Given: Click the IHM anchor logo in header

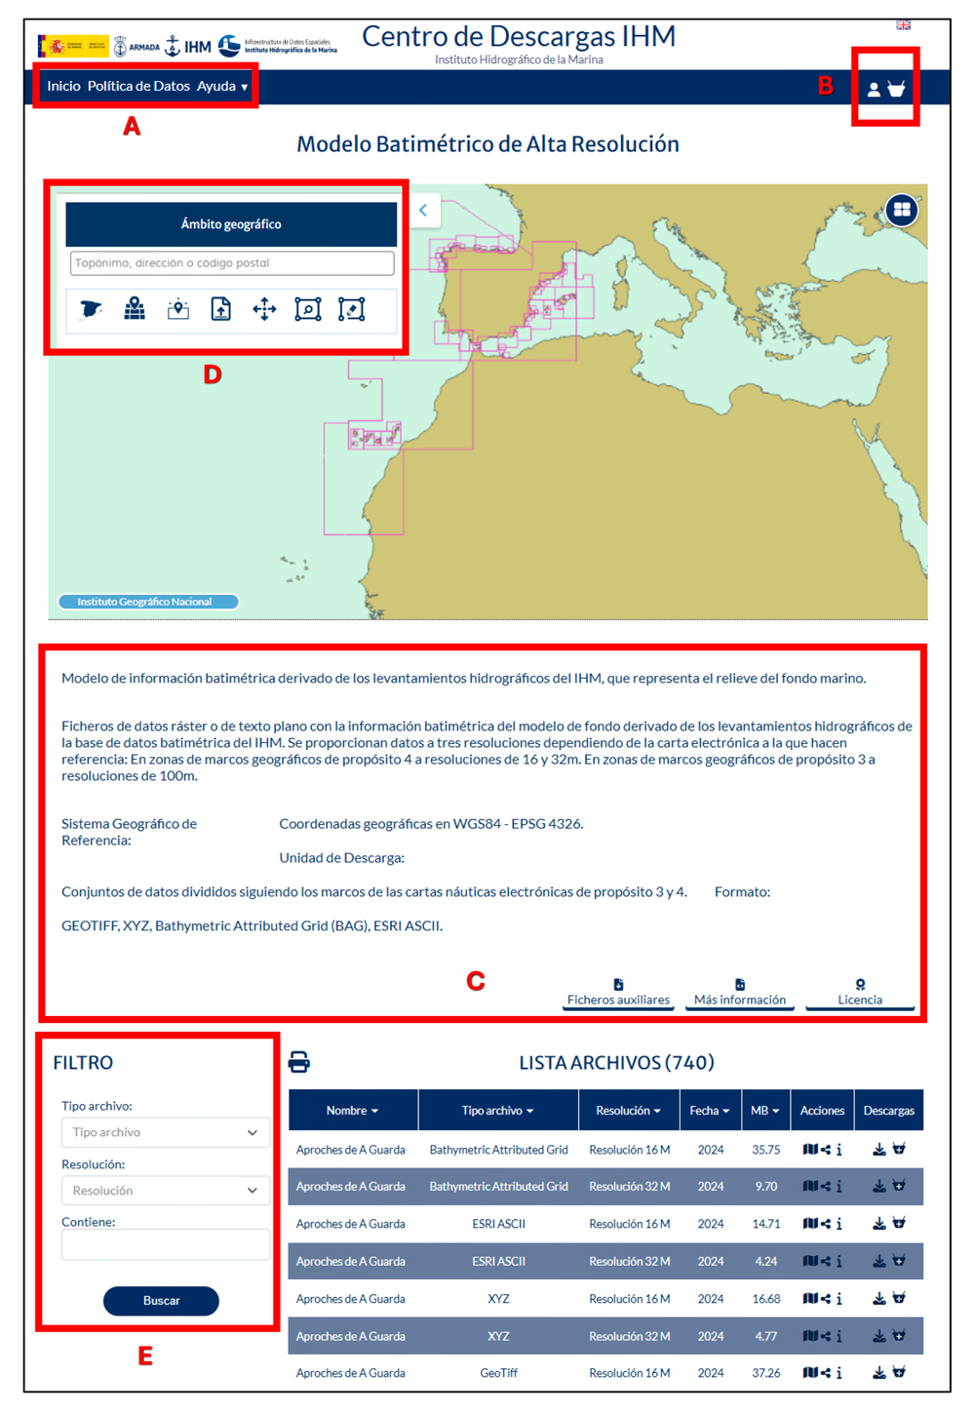Looking at the screenshot, I should click(189, 46).
